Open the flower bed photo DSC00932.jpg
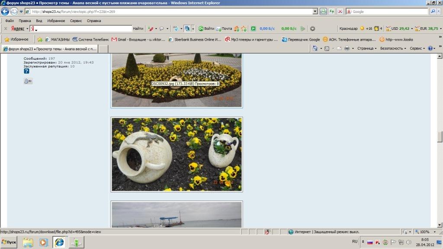 [177, 81]
